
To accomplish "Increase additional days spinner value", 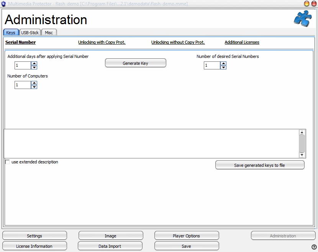I will [x=34, y=63].
